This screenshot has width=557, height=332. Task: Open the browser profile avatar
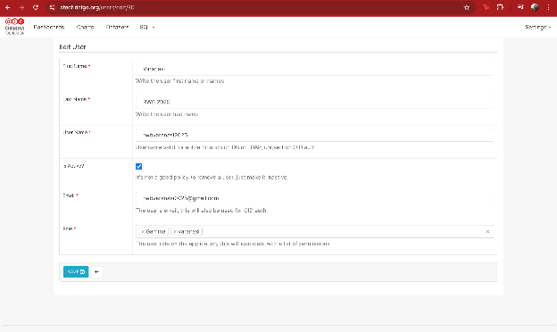point(535,7)
